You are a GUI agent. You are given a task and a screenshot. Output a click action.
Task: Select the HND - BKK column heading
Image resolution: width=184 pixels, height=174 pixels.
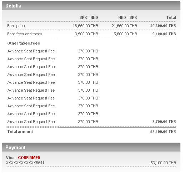tap(128, 17)
